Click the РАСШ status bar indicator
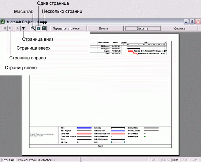 [155, 160]
